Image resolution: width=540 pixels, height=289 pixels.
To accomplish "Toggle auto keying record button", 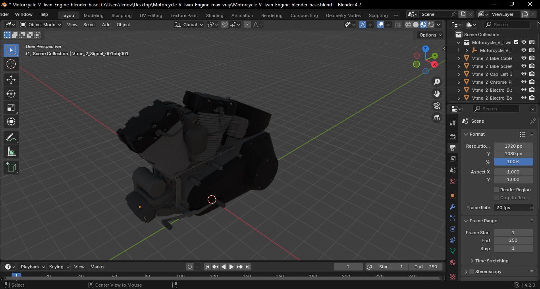I will 190,267.
